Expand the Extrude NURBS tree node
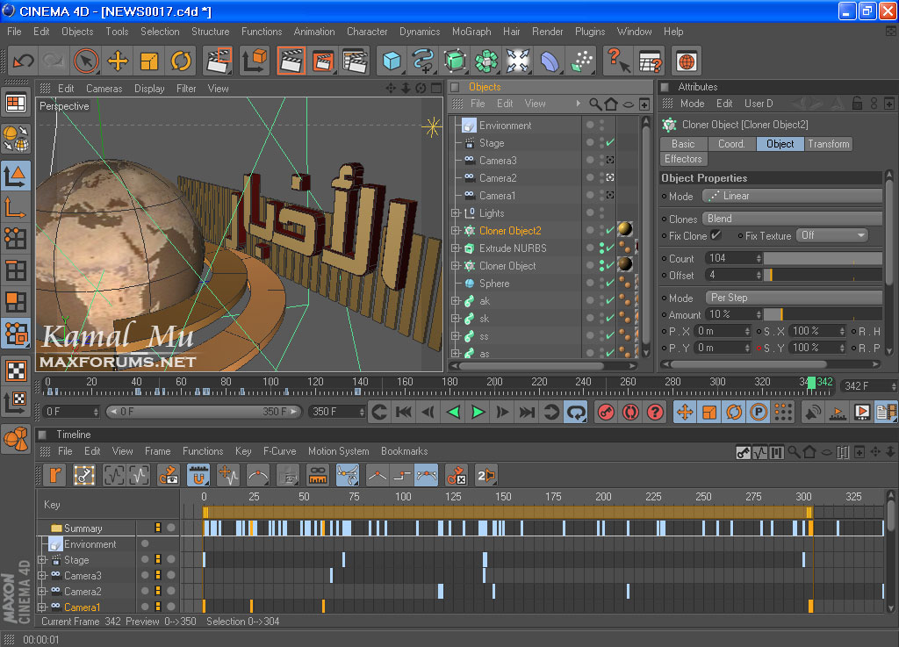 click(x=456, y=248)
